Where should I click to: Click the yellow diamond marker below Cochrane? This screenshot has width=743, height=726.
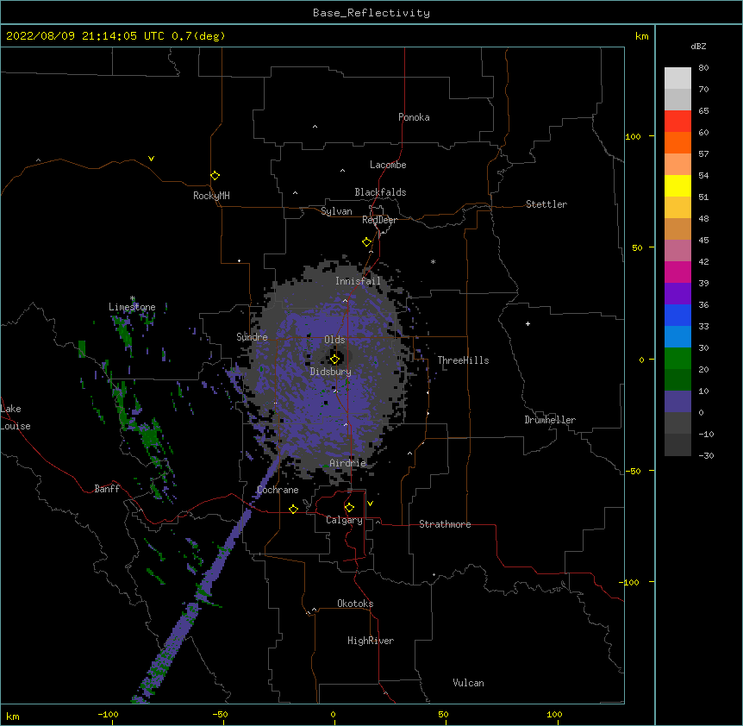click(x=293, y=509)
